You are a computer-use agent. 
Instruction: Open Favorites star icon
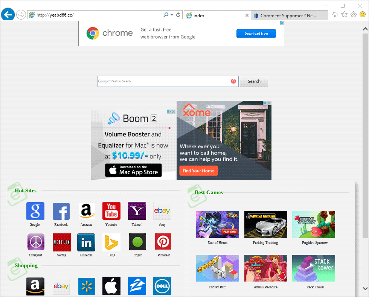[344, 15]
